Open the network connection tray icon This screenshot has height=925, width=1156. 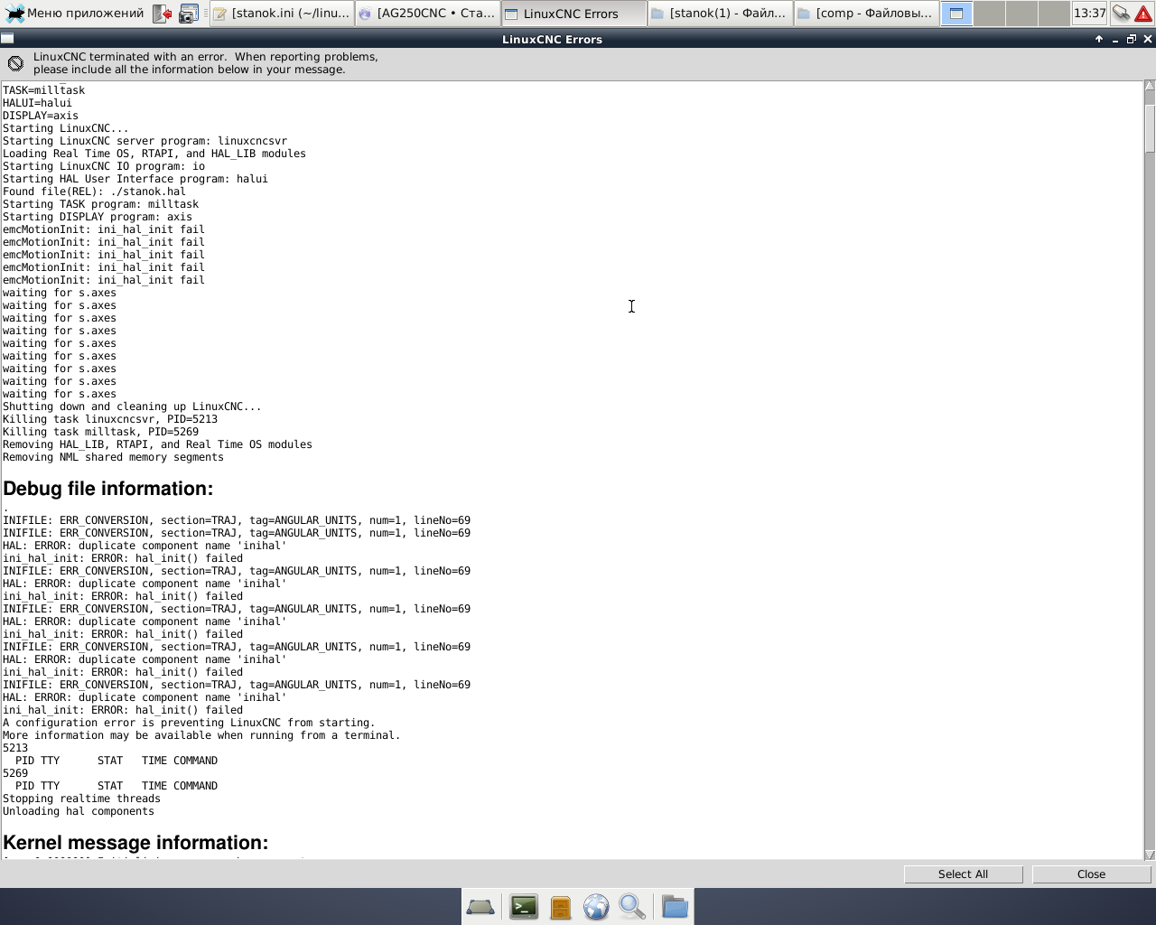point(1121,14)
